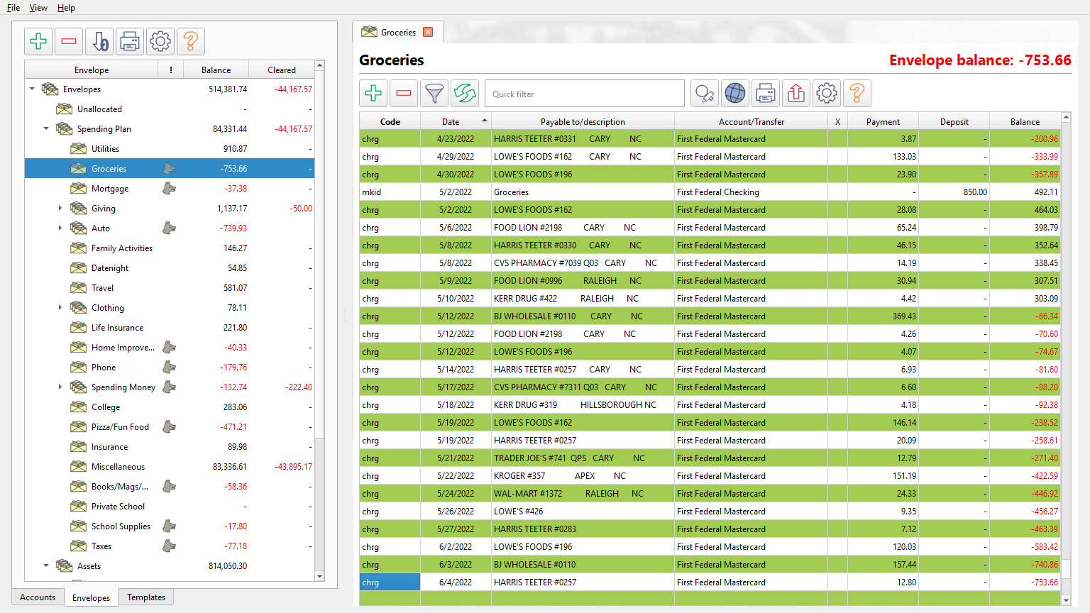The width and height of the screenshot is (1090, 613).
Task: Collapse the Envelopes root node
Action: 32,89
